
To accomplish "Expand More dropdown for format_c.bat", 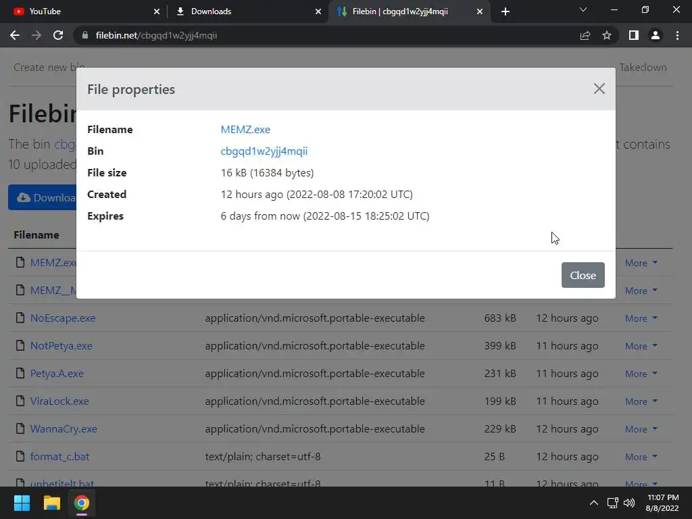I will pyautogui.click(x=641, y=458).
